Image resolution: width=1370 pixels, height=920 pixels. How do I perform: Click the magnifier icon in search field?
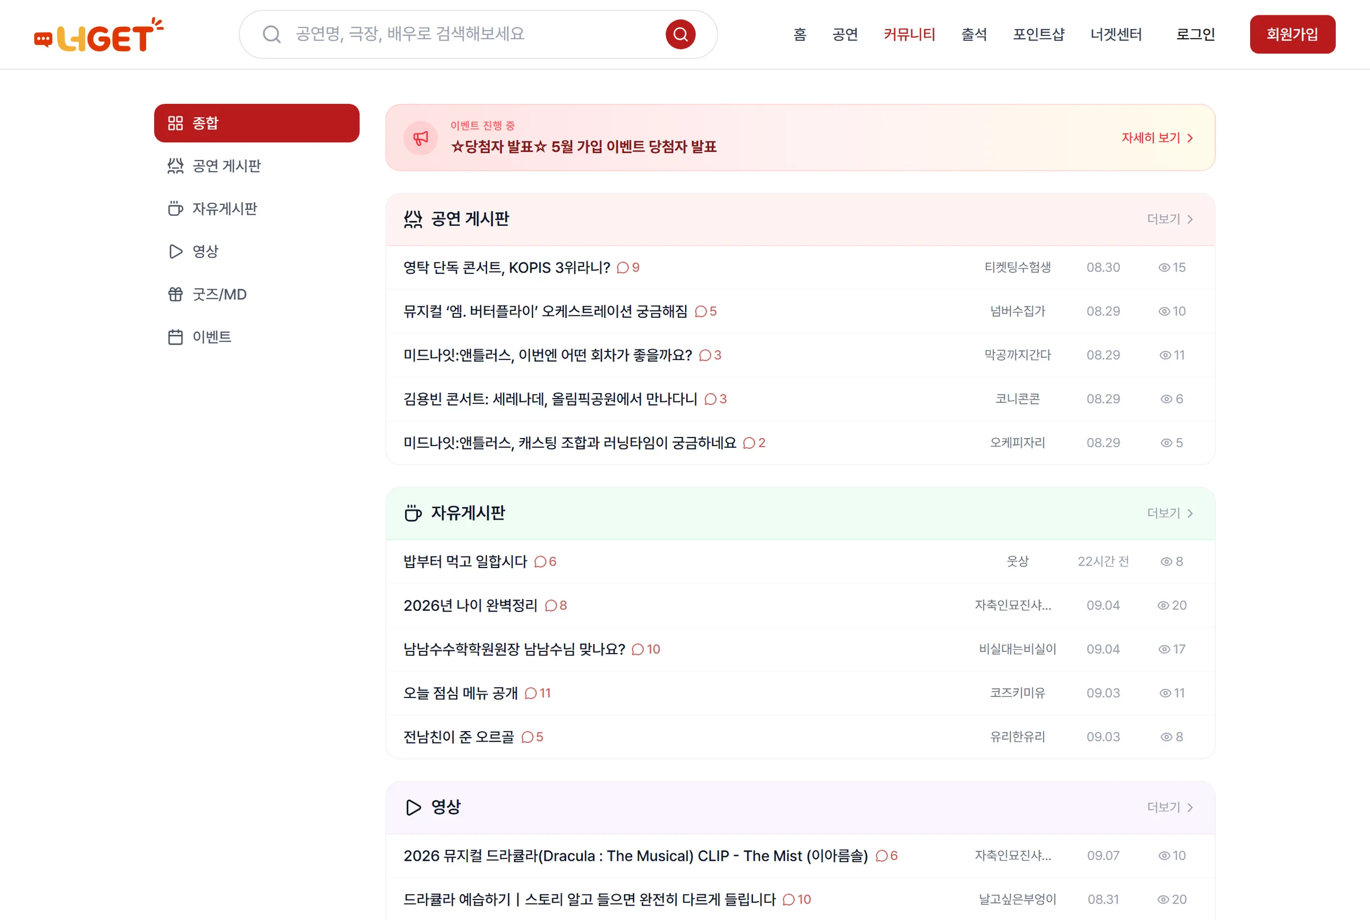(271, 34)
